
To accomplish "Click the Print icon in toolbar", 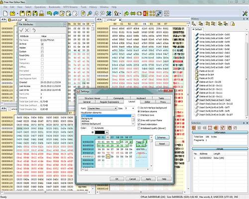I will (x=41, y=13).
